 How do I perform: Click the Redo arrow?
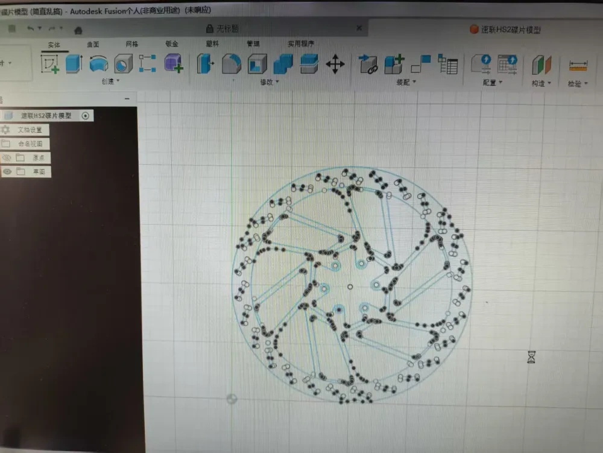pyautogui.click(x=52, y=28)
